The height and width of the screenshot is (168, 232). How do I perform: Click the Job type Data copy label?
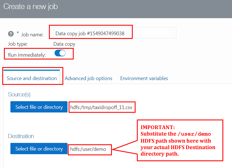[64, 44]
